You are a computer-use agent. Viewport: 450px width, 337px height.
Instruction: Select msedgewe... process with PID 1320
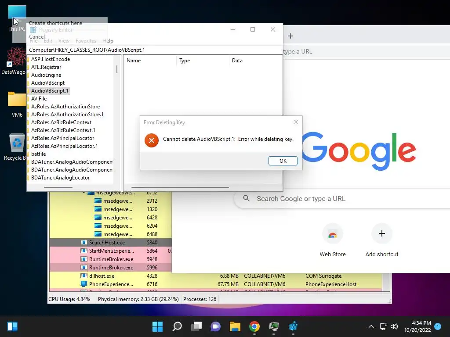[110, 209]
